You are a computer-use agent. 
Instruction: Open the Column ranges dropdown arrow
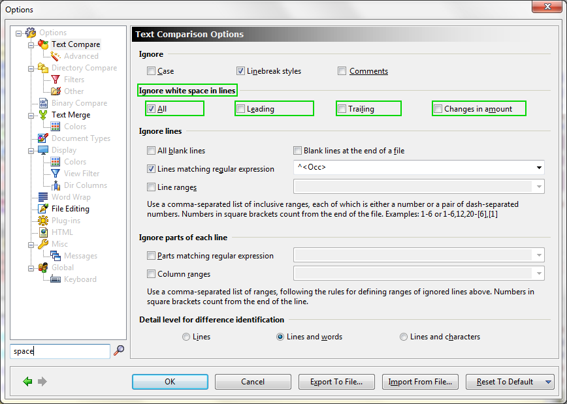pyautogui.click(x=539, y=273)
